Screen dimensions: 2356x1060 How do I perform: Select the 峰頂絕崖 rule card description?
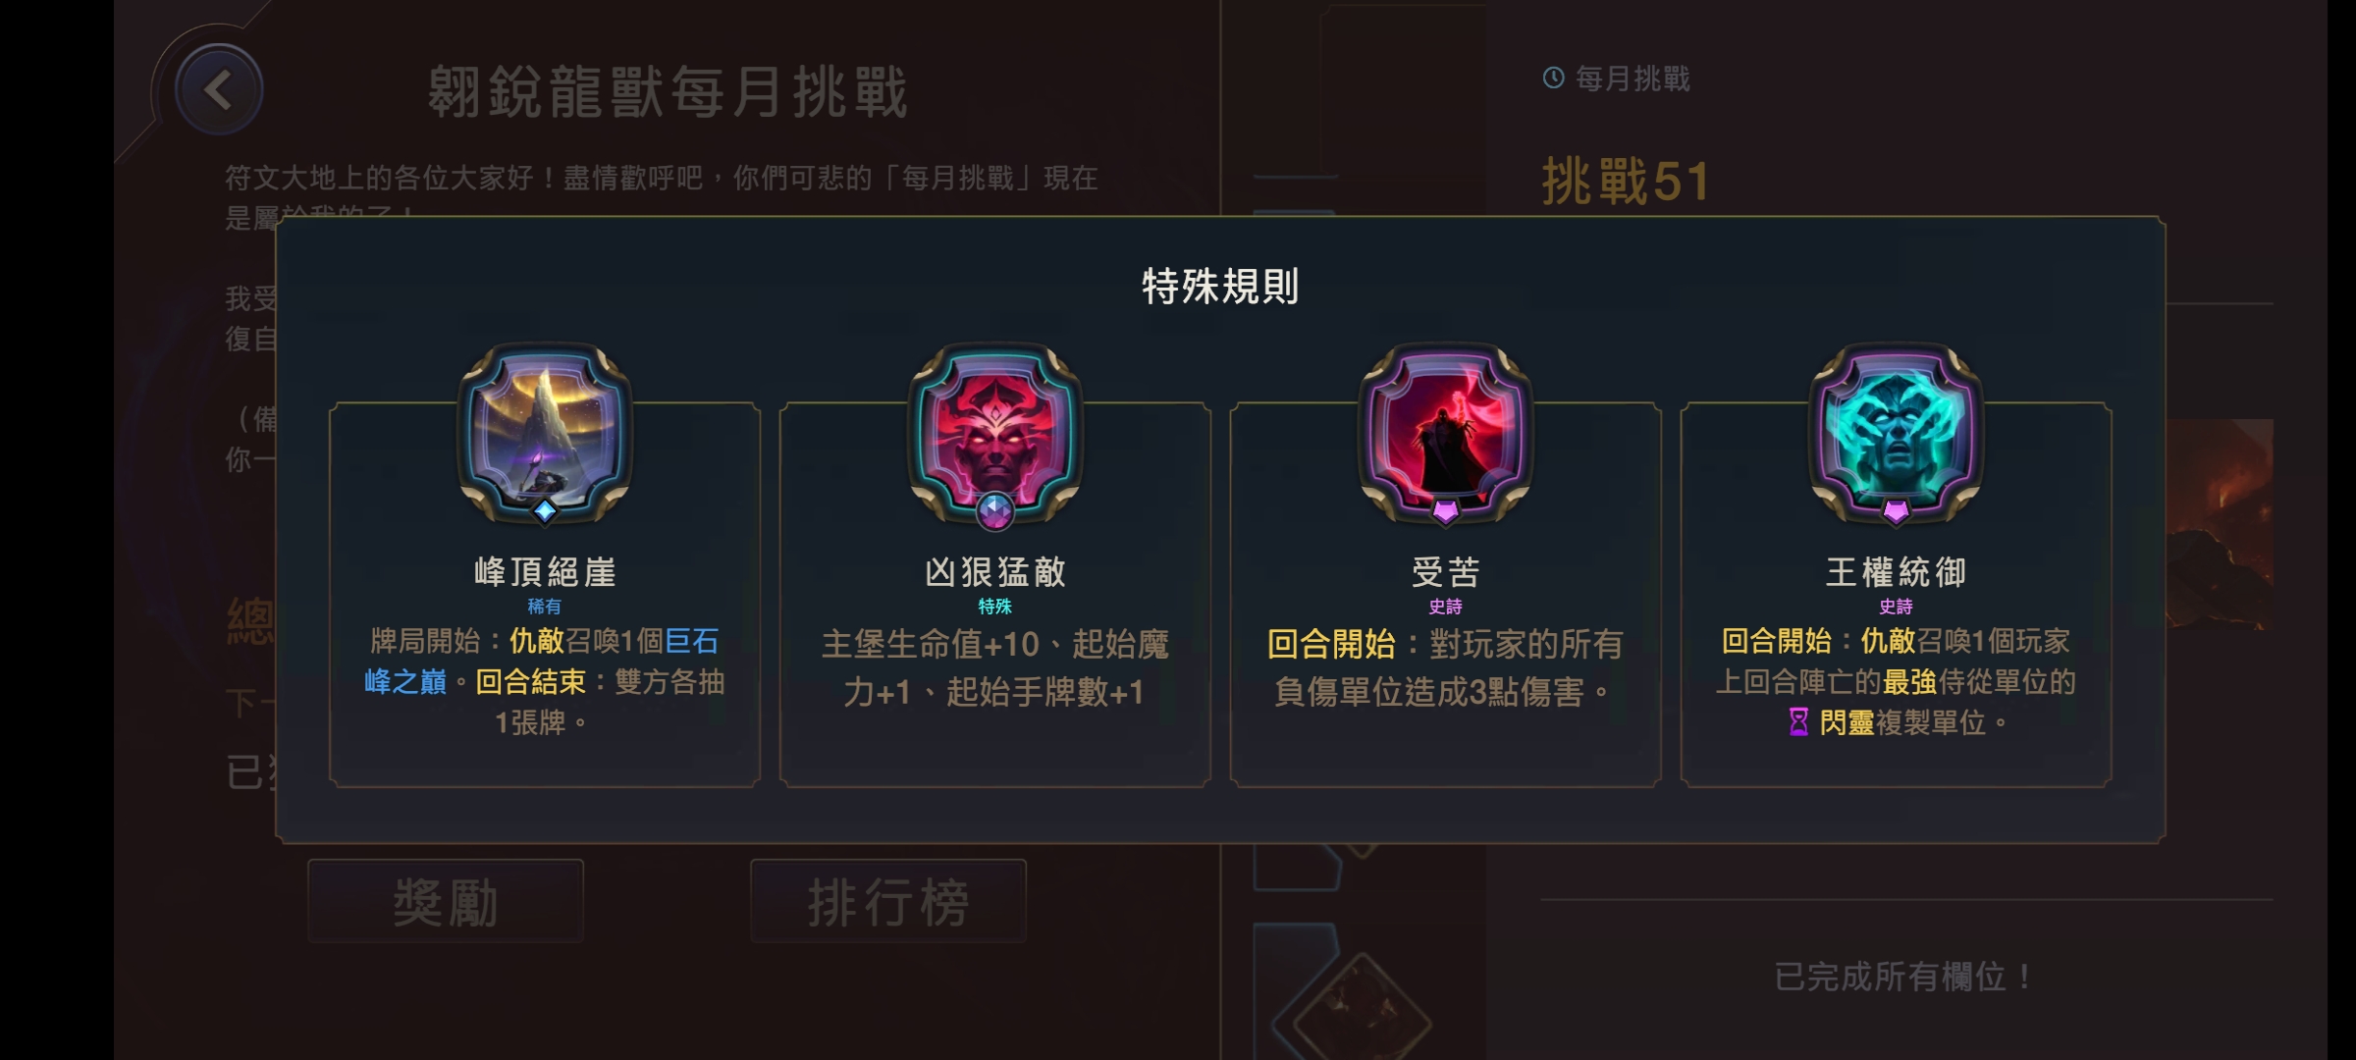pyautogui.click(x=545, y=682)
